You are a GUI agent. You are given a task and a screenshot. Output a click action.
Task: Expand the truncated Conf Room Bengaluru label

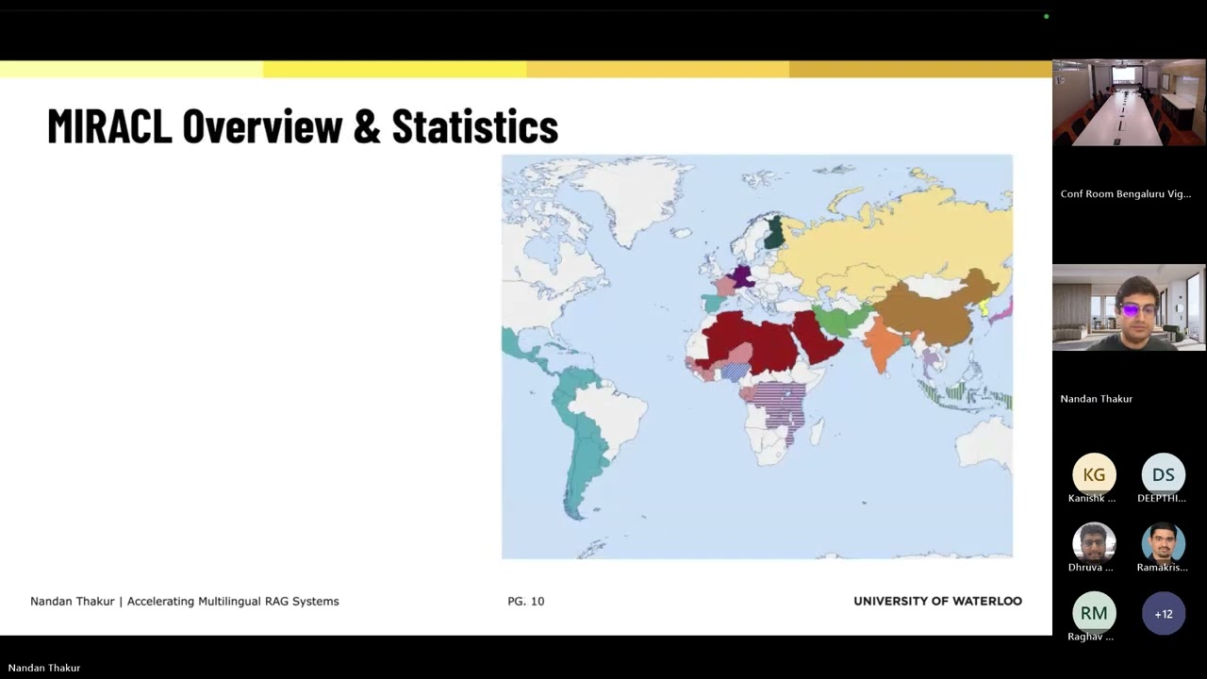pyautogui.click(x=1125, y=193)
